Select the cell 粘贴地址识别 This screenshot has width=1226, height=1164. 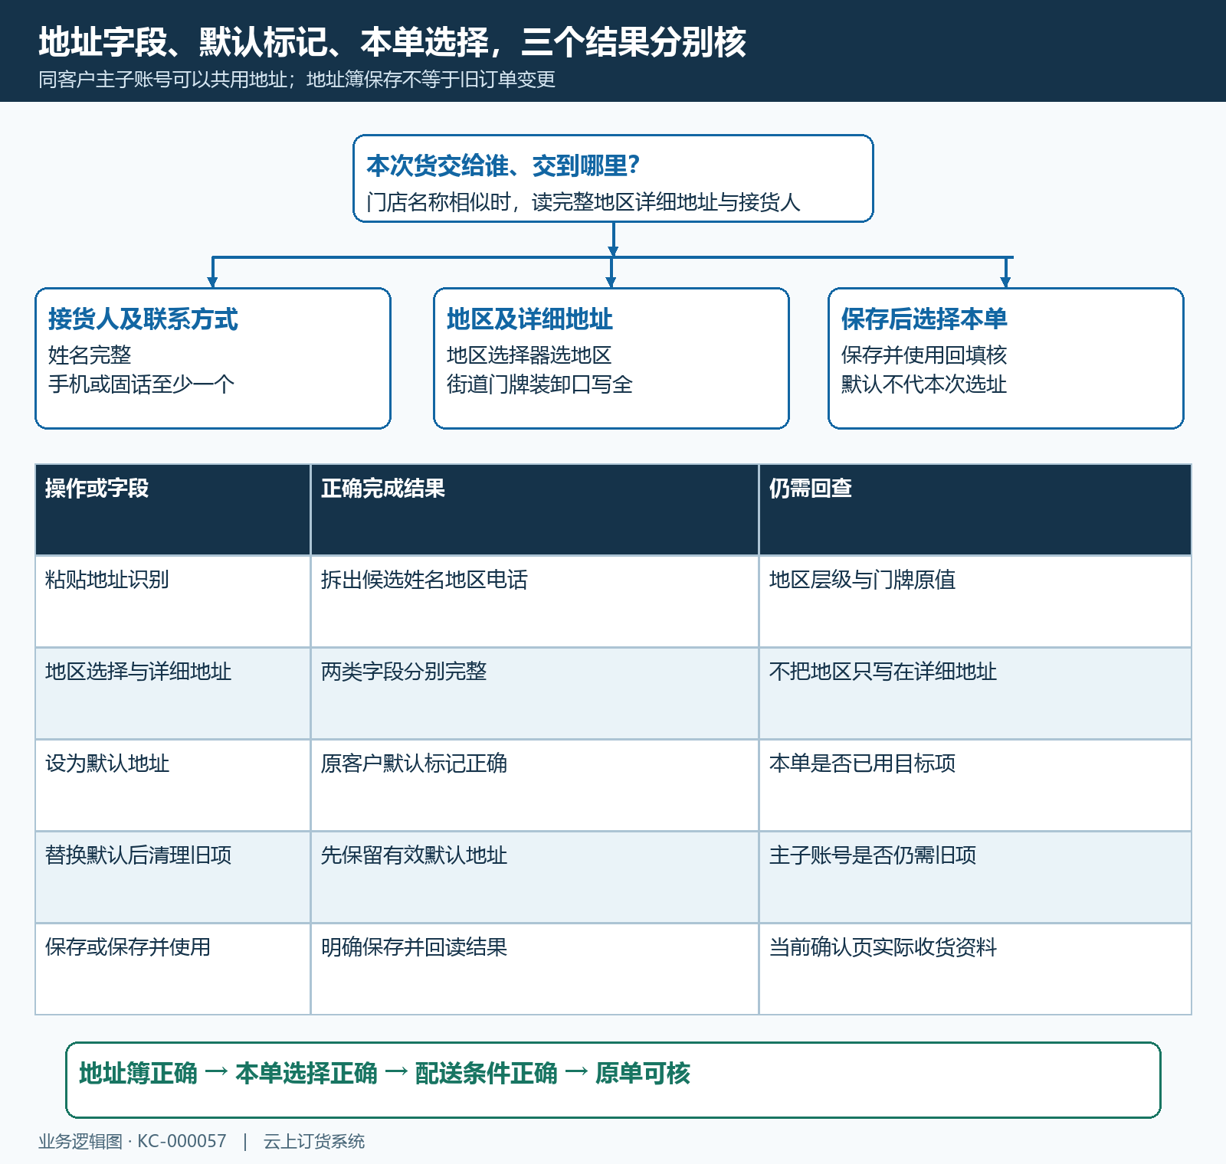(172, 601)
